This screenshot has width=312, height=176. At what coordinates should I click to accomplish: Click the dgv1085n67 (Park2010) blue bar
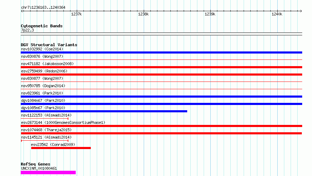[104, 111]
